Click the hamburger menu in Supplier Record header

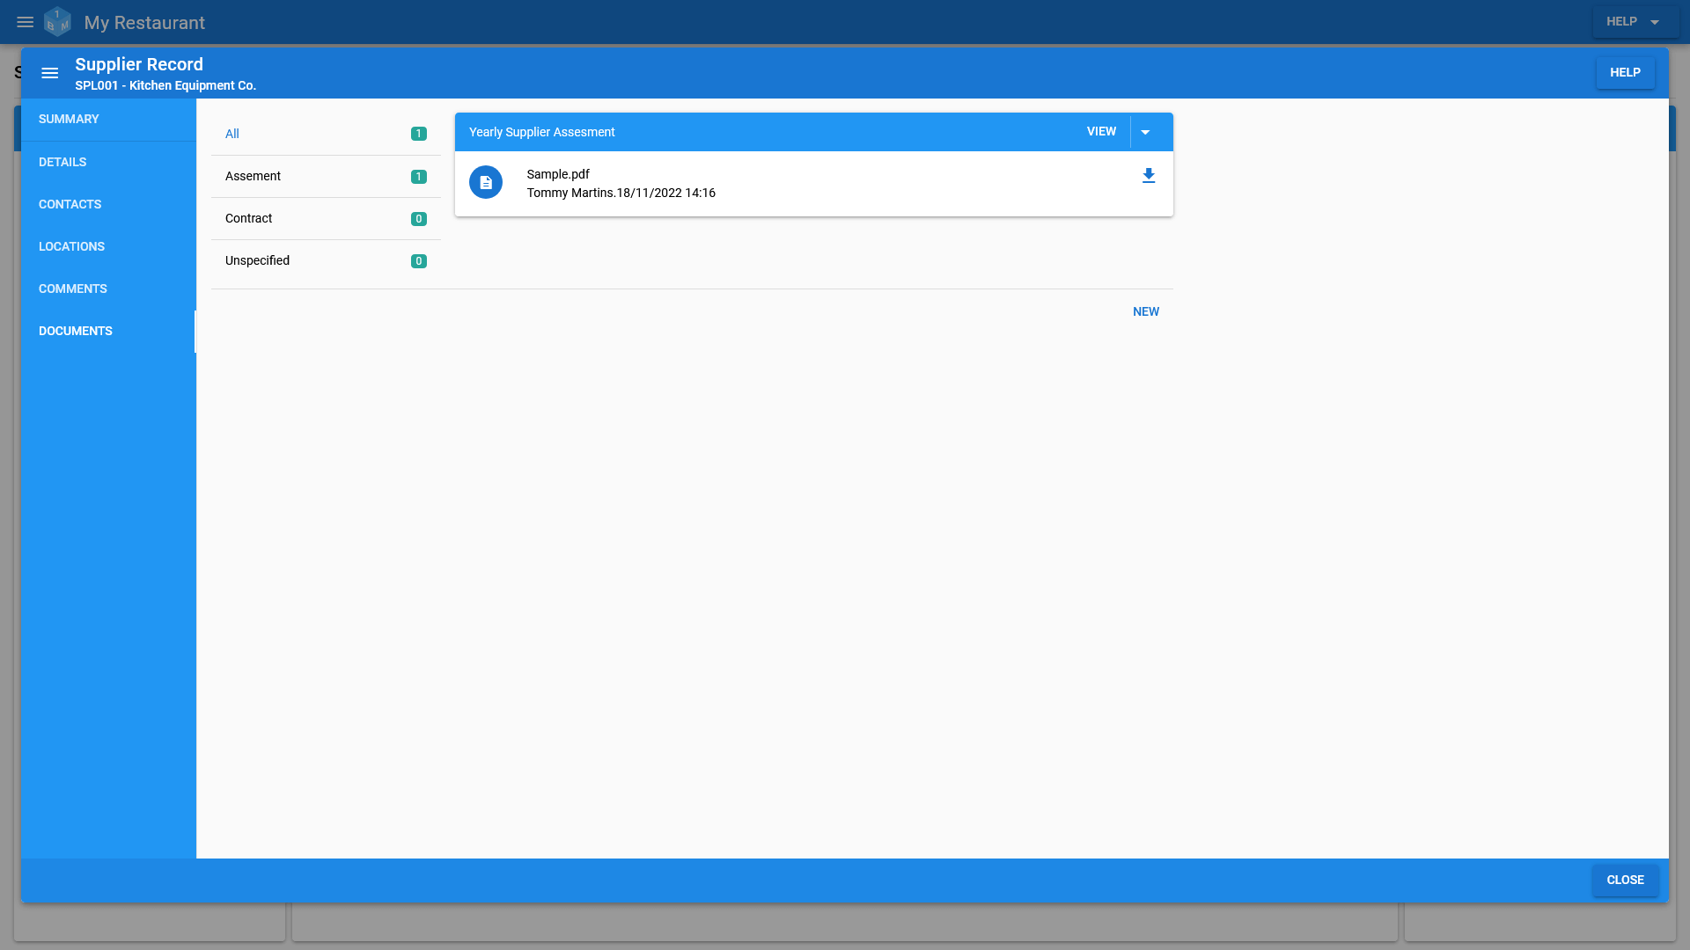50,73
